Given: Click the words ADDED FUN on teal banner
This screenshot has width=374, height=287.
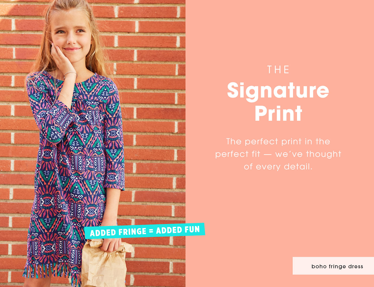Looking at the screenshot, I should (178, 230).
